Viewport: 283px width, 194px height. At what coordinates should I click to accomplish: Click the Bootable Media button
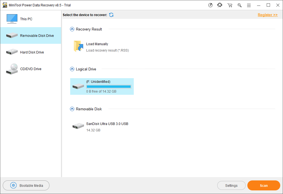[x=26, y=185]
